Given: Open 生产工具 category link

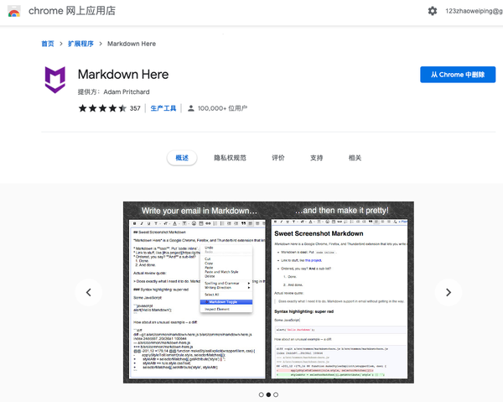Looking at the screenshot, I should point(163,108).
